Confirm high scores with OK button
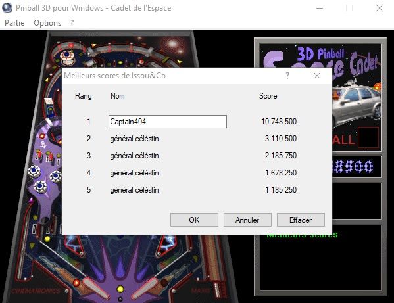Viewport: 394px width, 303px height. pyautogui.click(x=194, y=220)
